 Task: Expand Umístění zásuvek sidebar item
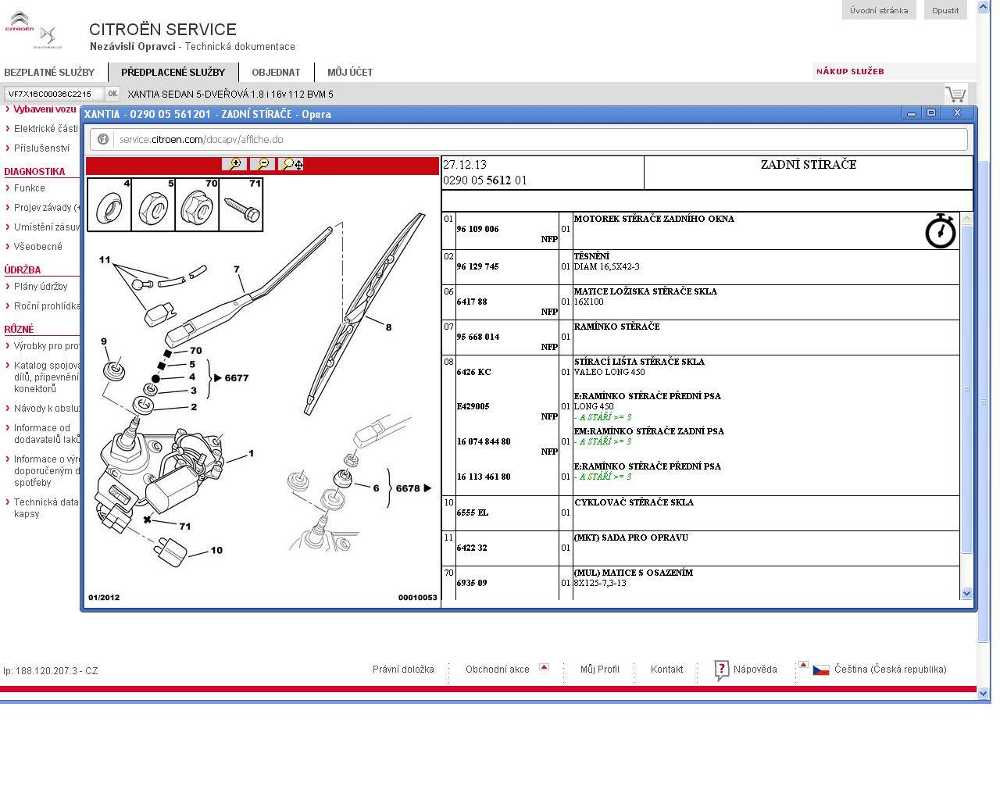pos(47,227)
